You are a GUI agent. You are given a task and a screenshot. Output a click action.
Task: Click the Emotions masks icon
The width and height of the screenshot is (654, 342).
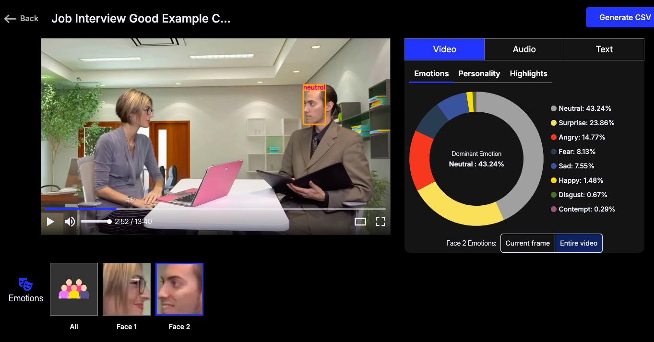(x=25, y=284)
